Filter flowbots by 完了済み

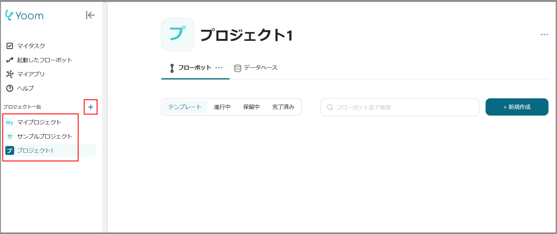point(284,107)
